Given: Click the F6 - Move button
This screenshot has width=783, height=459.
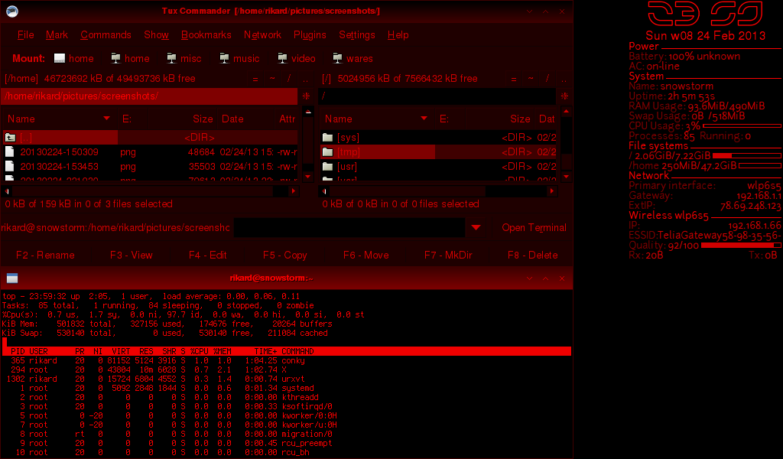Looking at the screenshot, I should pyautogui.click(x=366, y=256).
